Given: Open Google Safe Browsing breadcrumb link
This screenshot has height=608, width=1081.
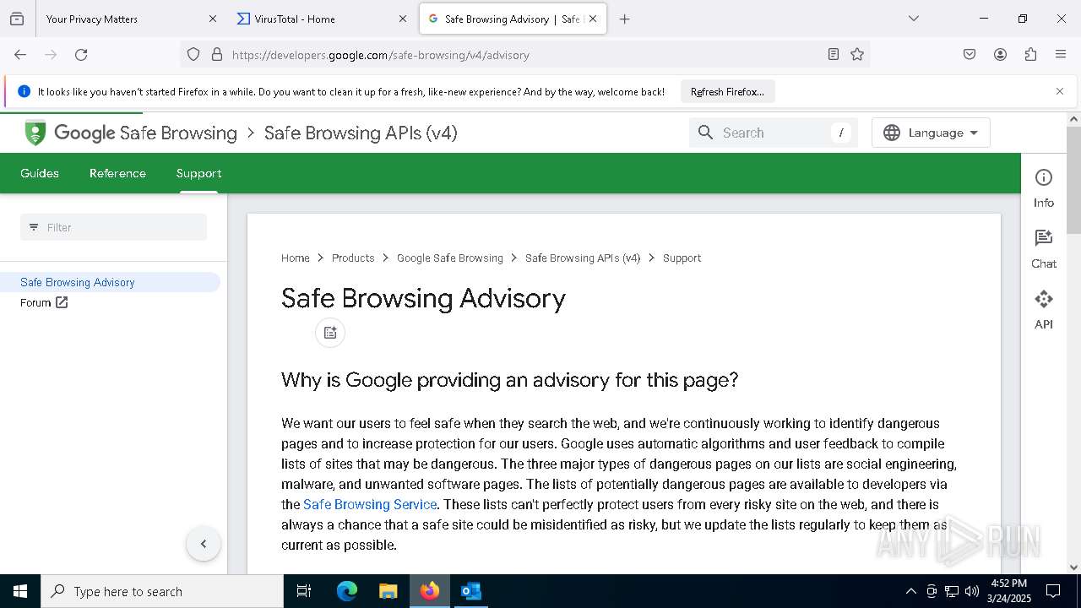Looking at the screenshot, I should click(x=450, y=258).
